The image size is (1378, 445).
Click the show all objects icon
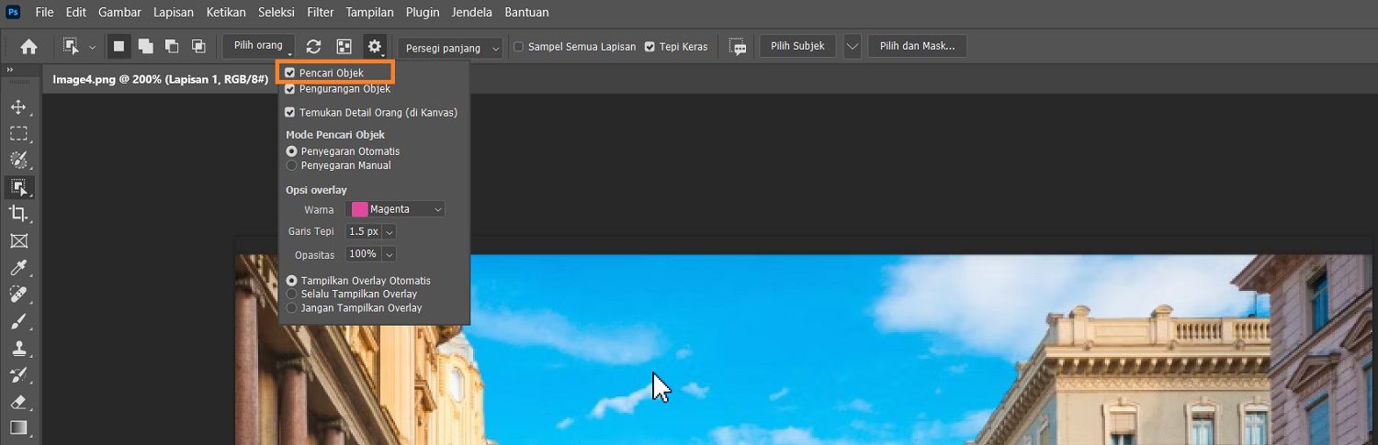click(344, 46)
